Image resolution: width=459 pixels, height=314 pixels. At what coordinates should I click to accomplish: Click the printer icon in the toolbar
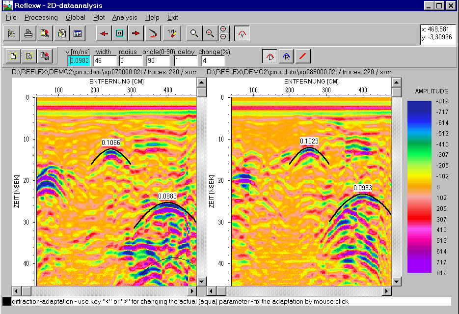click(x=28, y=33)
